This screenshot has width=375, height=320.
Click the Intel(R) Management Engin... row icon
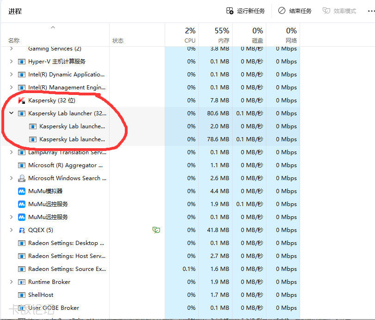[22, 88]
